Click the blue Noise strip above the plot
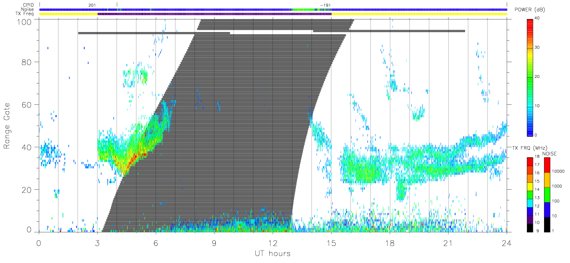 point(273,9)
